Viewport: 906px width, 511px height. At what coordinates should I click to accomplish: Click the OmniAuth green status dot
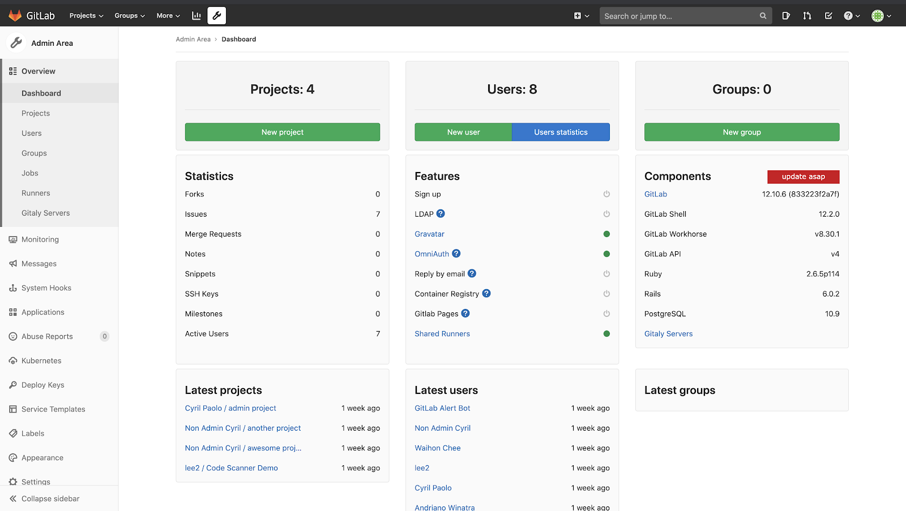coord(606,254)
